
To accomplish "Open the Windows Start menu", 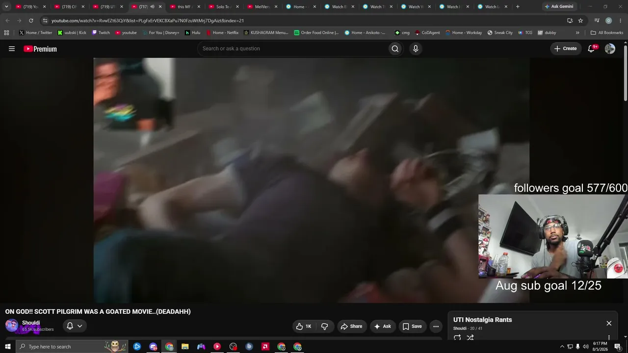I will [x=7, y=347].
